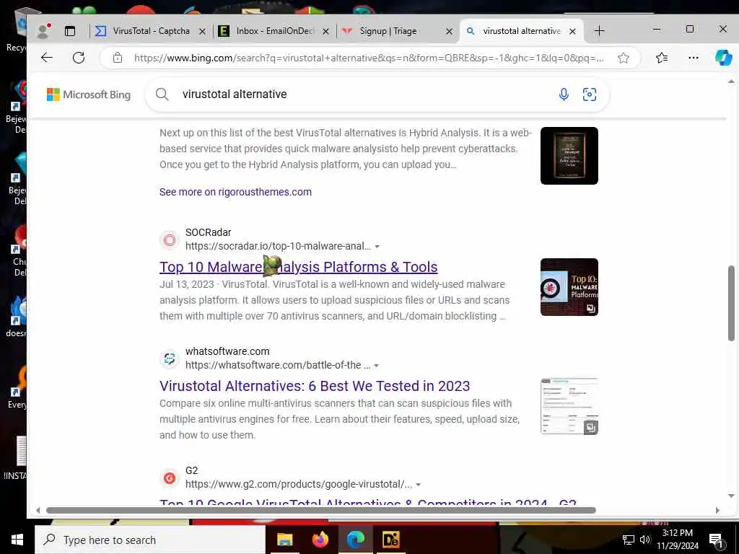Image resolution: width=739 pixels, height=554 pixels.
Task: Expand whatsoftware.com URL dropdown arrow
Action: pyautogui.click(x=376, y=366)
